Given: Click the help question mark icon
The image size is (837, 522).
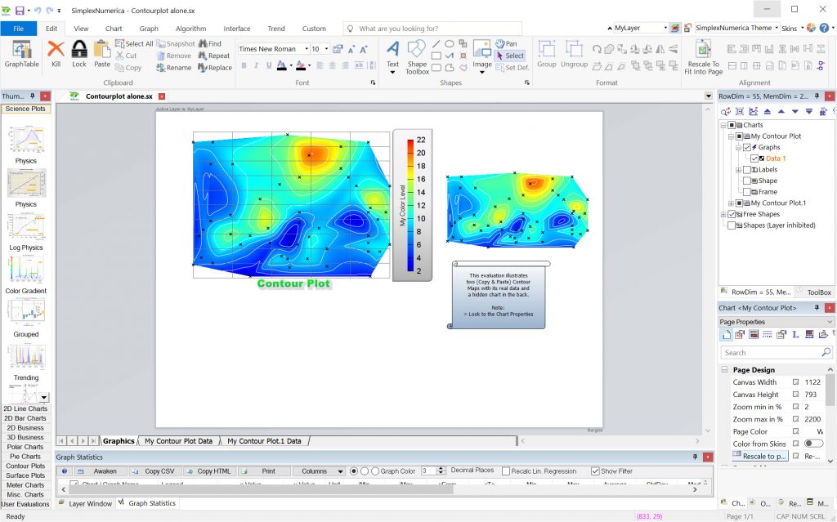Looking at the screenshot, I should click(x=824, y=28).
